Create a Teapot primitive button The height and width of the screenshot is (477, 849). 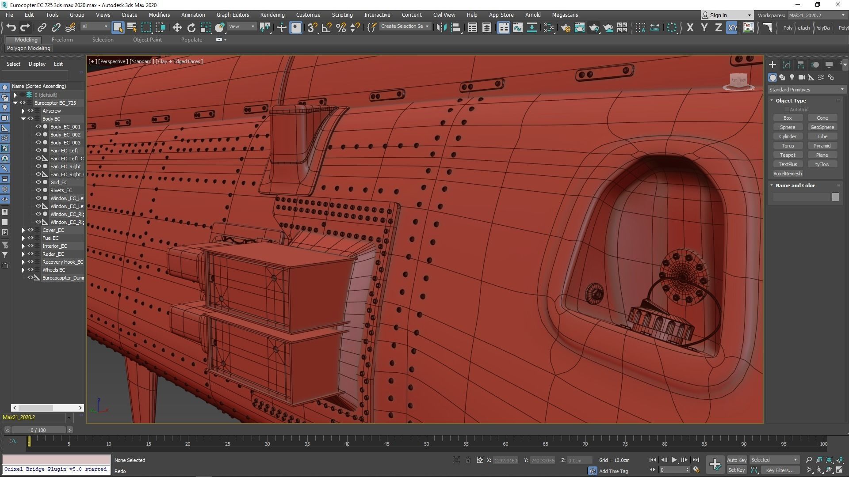point(787,155)
